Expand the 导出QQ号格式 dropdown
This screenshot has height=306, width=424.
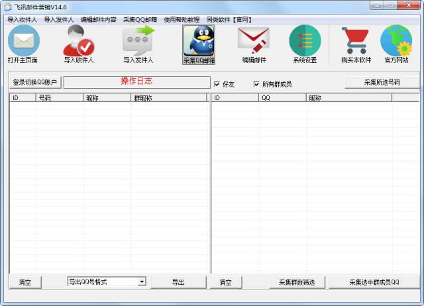142,281
